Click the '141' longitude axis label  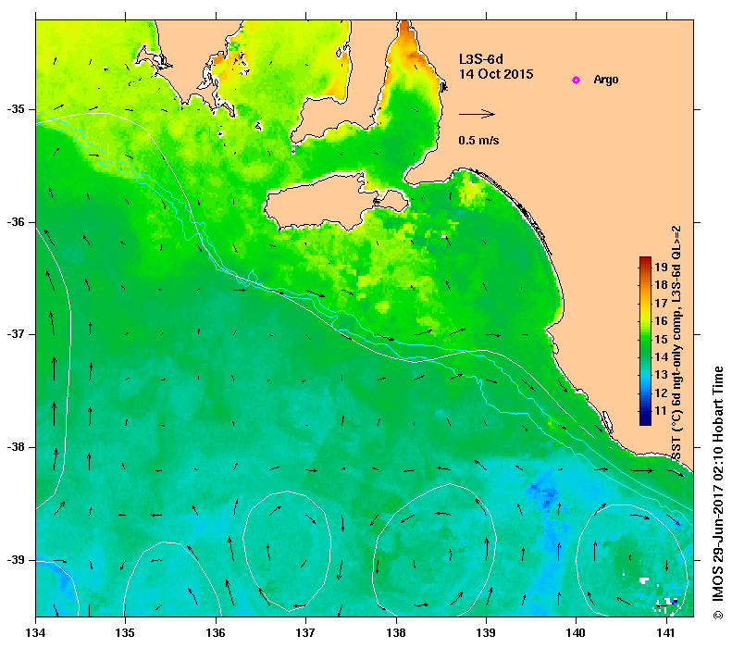666,633
